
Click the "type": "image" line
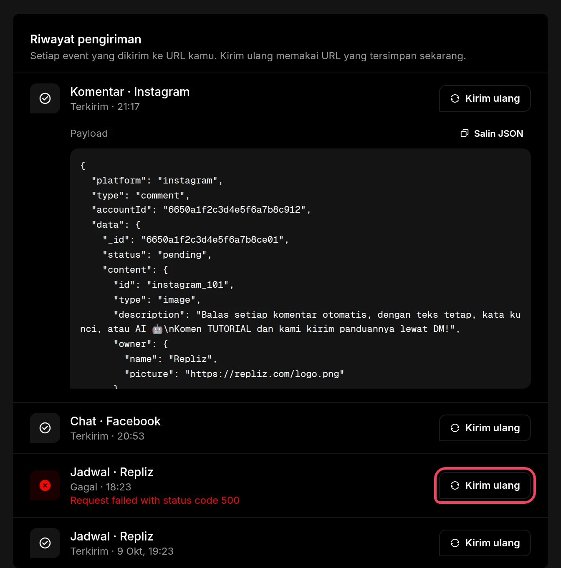coord(157,300)
